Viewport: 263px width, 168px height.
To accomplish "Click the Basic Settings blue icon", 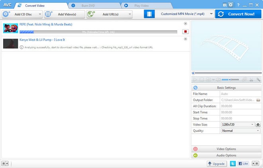I will 195,88.
